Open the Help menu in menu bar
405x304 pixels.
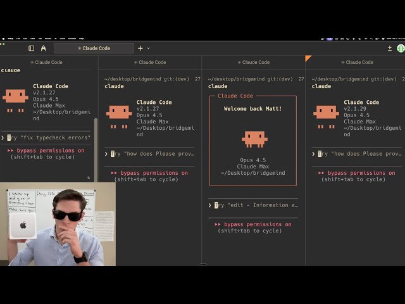pyautogui.click(x=82, y=39)
